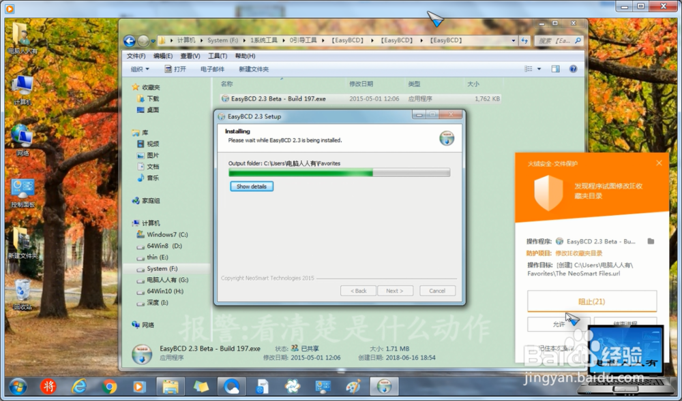Open the sticky notes taskbar icon
The height and width of the screenshot is (401, 682).
point(201,386)
